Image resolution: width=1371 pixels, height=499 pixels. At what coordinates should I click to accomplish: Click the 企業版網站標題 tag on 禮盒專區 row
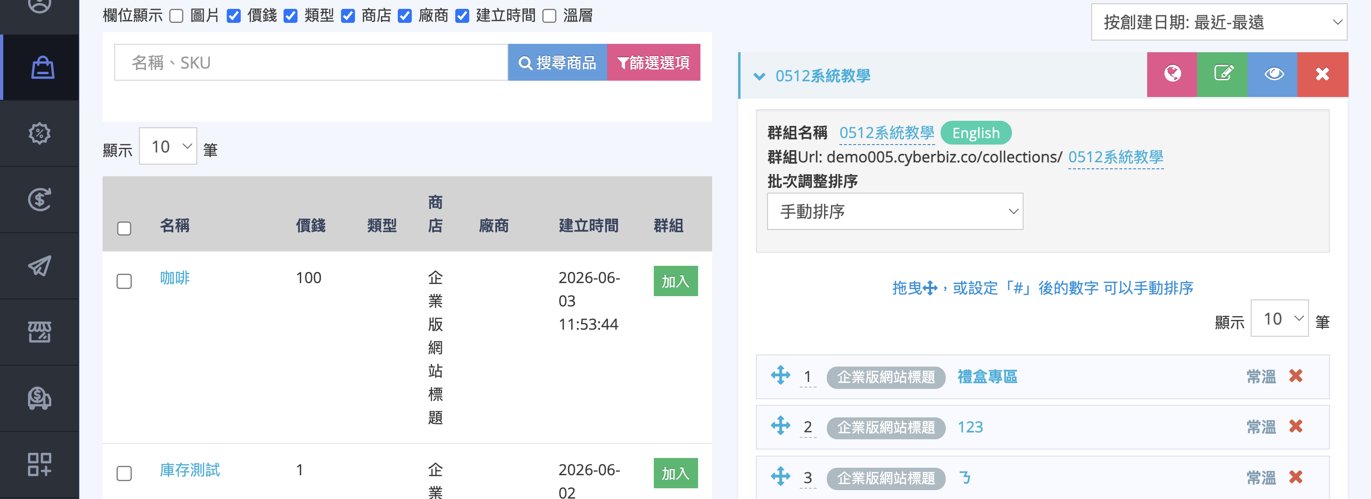(886, 377)
